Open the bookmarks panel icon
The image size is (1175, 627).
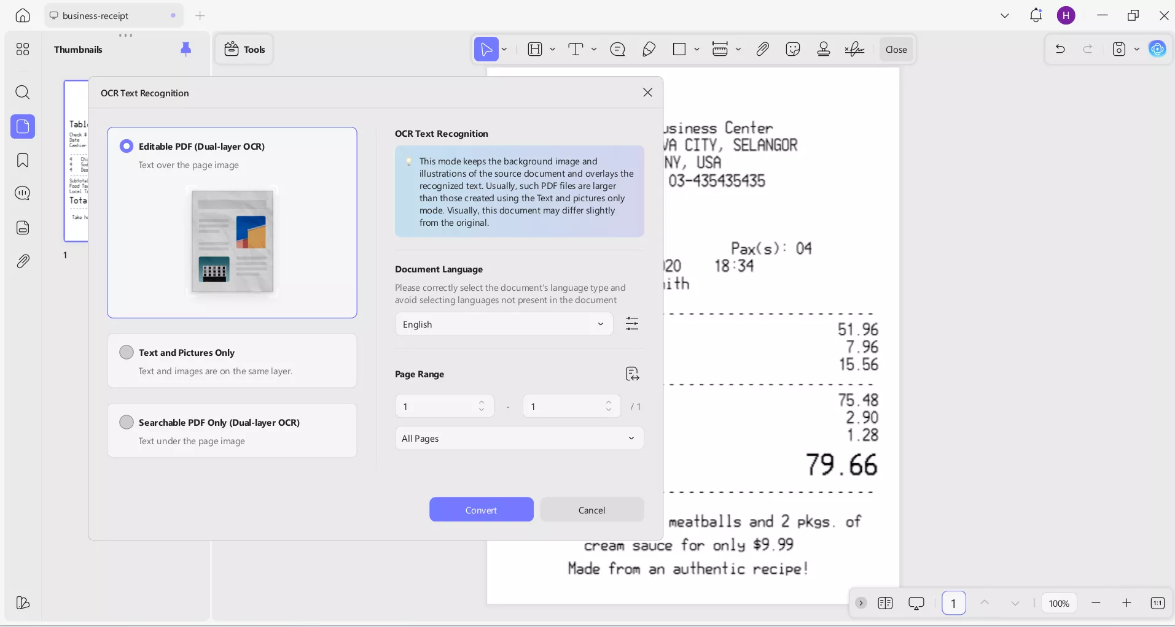point(23,160)
